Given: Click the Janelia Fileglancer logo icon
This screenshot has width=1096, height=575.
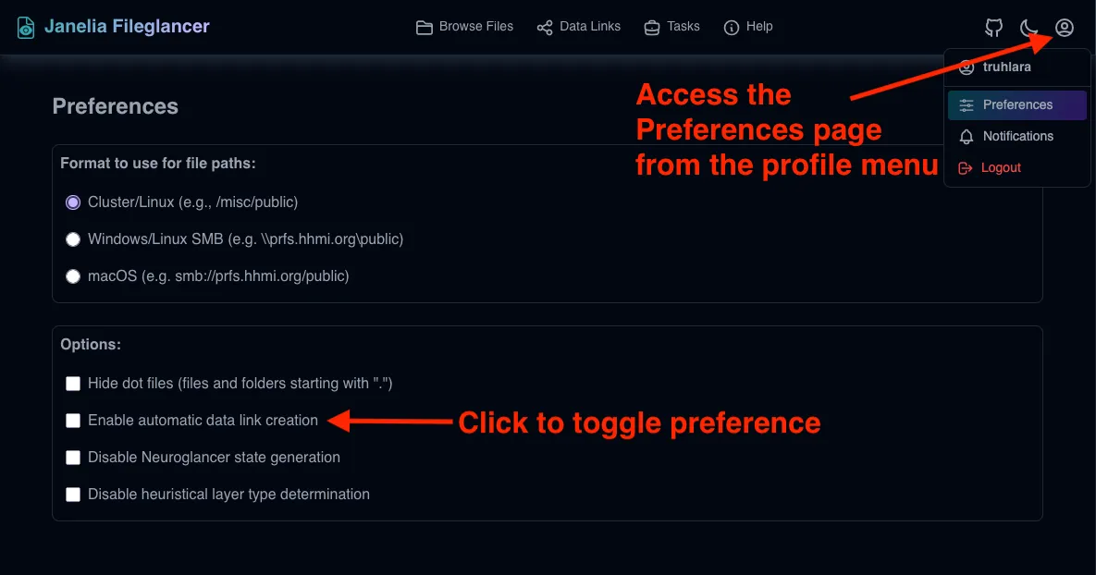Looking at the screenshot, I should click(26, 28).
